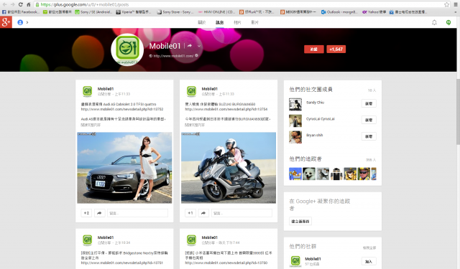The width and height of the screenshot is (460, 269).
Task: Click the white dog follower avatar
Action: pyautogui.click(x=309, y=174)
